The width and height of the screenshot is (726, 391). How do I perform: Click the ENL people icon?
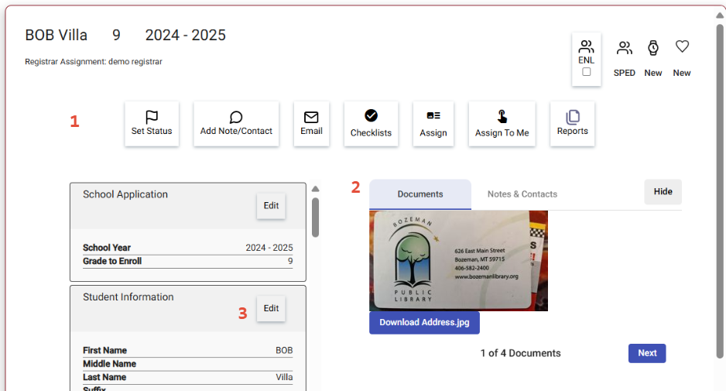click(x=586, y=46)
